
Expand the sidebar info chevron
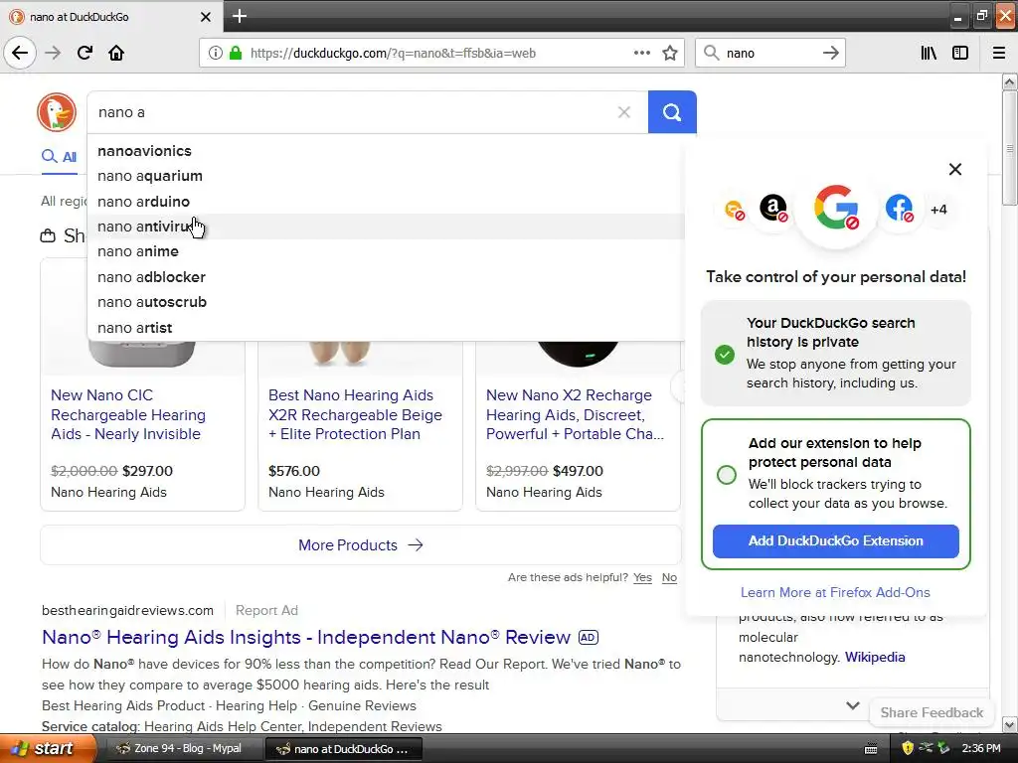pyautogui.click(x=852, y=705)
